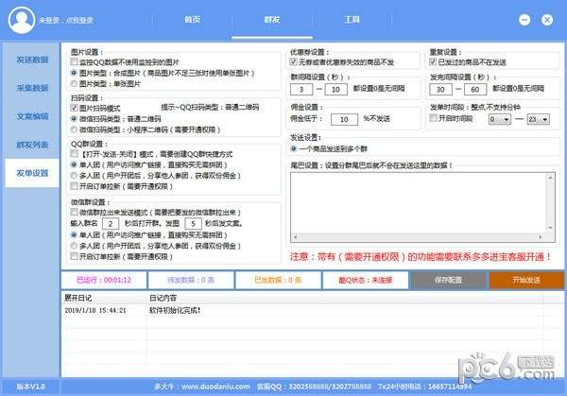Click the 保存配置 button
The height and width of the screenshot is (396, 567).
click(x=447, y=280)
